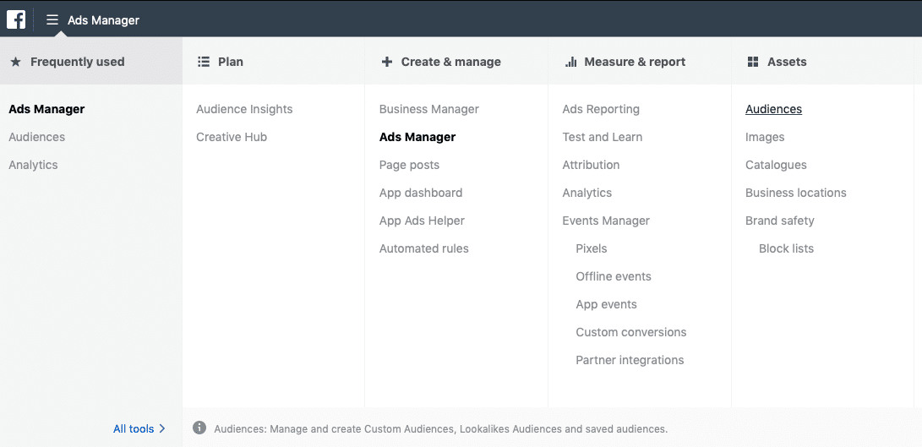The image size is (922, 447).
Task: Click the Audiences description text in footer
Action: point(440,428)
